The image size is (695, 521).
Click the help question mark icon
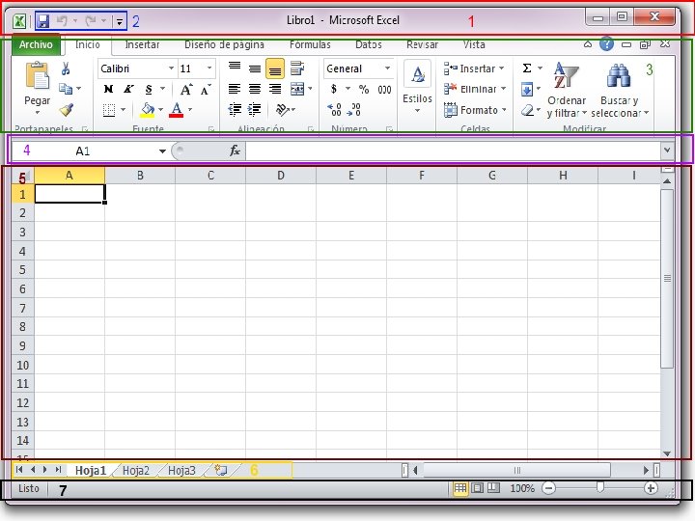pos(606,44)
